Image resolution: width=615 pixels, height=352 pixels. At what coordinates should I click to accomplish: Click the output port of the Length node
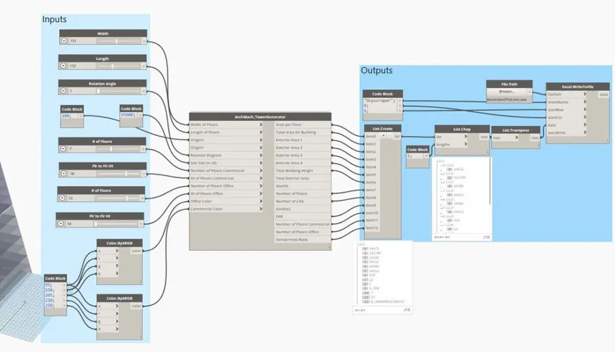pyautogui.click(x=144, y=66)
